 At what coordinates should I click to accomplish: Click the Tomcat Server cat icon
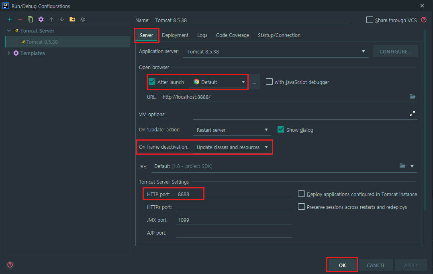(16, 31)
